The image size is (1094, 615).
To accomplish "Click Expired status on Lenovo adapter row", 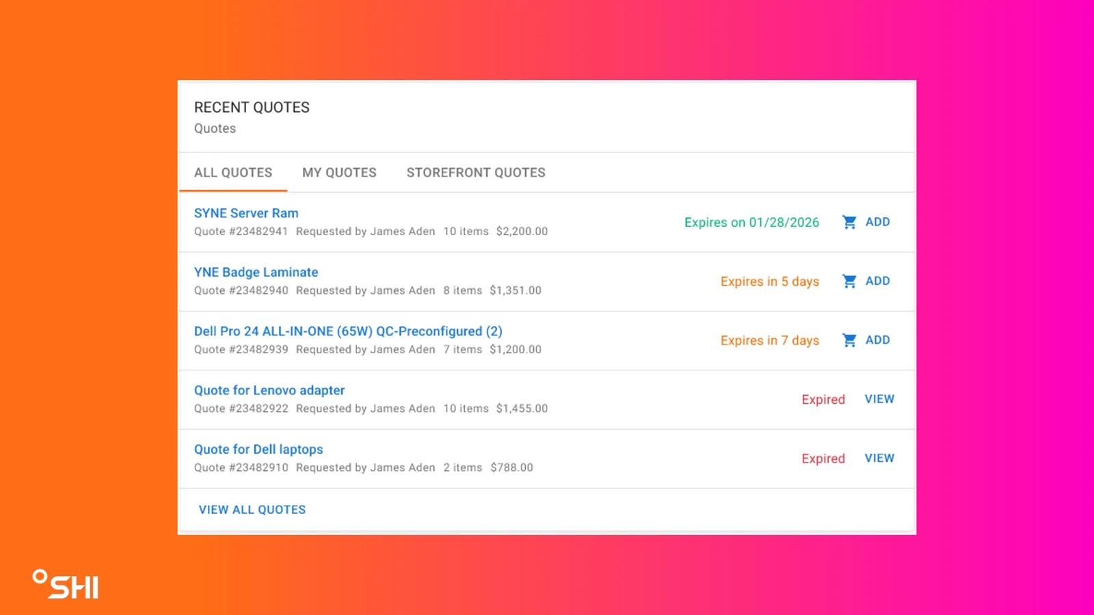I will [x=823, y=400].
